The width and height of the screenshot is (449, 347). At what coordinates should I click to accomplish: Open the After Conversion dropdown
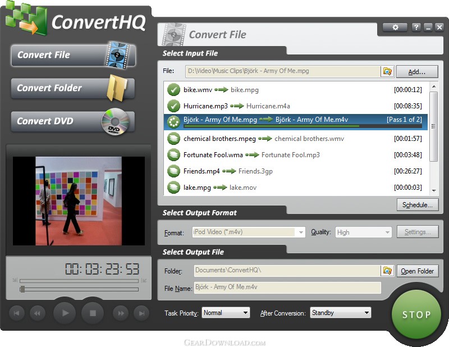340,313
